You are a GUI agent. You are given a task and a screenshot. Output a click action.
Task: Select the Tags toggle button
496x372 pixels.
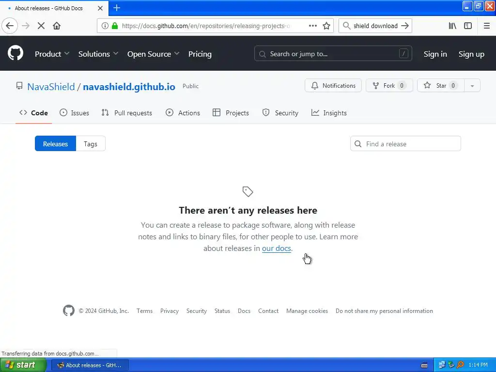pos(91,143)
